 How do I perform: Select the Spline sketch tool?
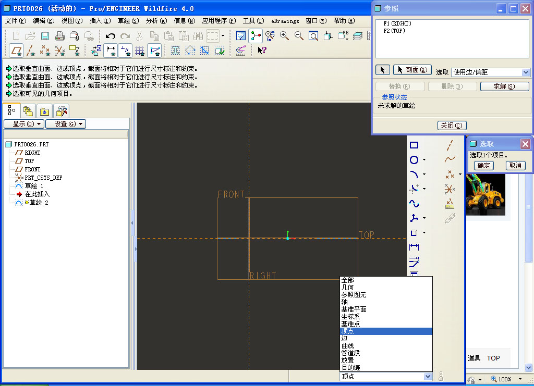(x=414, y=203)
